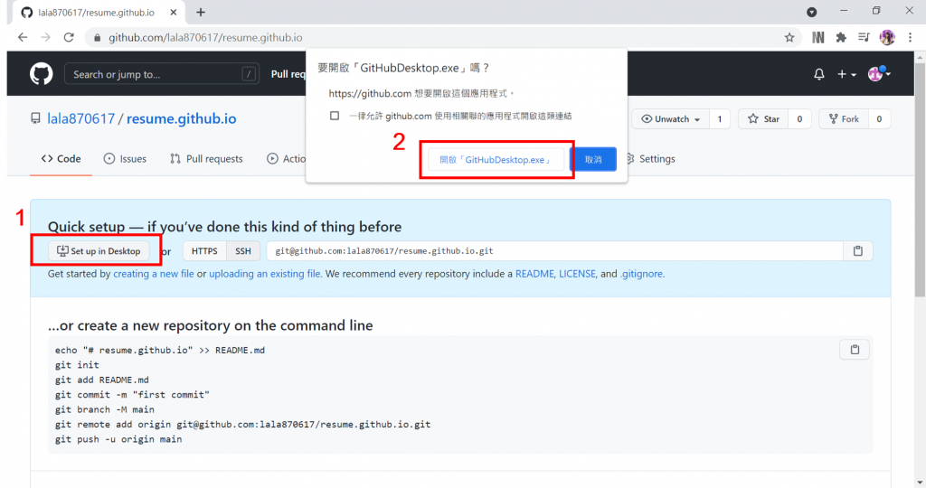Viewport: 926px width, 488px height.
Task: Expand the Unwatch dropdown
Action: click(670, 118)
